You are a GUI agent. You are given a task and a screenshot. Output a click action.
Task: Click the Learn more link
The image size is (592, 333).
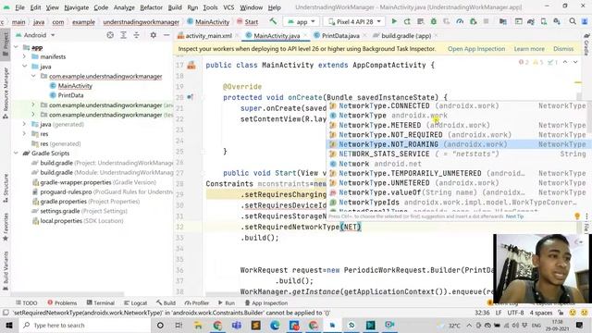coord(529,49)
